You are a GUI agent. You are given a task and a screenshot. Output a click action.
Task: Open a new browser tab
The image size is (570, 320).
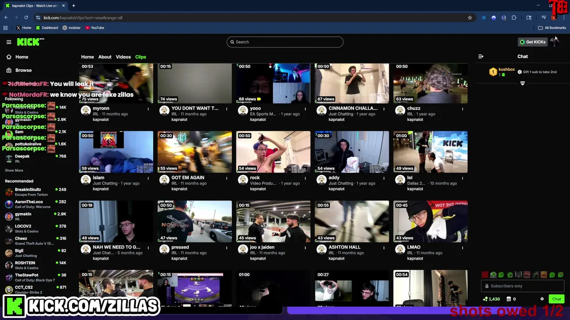click(73, 6)
